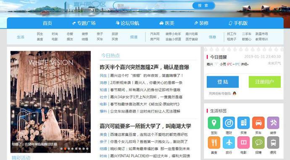Open the 美食 fork and knife icon

214,142
